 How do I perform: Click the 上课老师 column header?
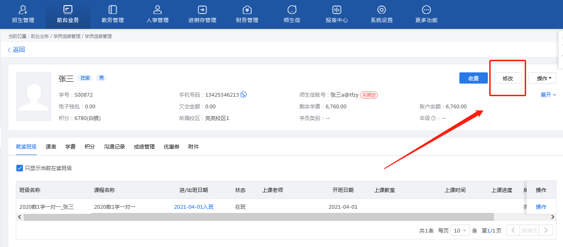coord(273,190)
